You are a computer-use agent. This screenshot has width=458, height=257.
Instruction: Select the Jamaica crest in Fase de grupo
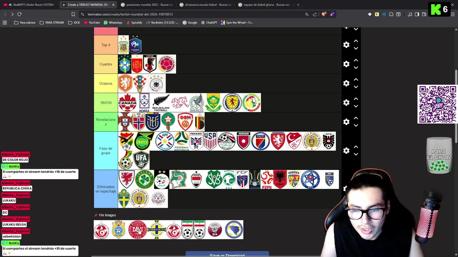(145, 141)
